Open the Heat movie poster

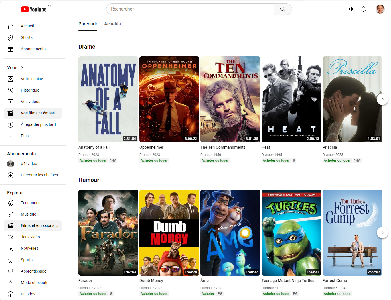pyautogui.click(x=291, y=99)
